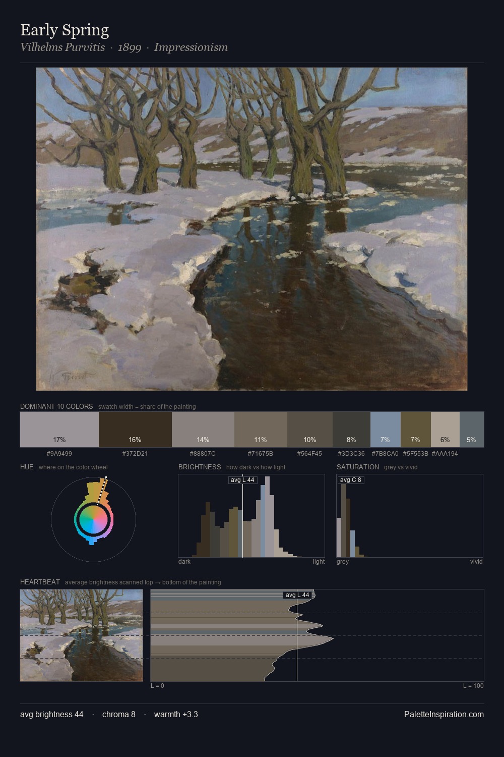Click the hex code #3D3C36 label

click(351, 454)
